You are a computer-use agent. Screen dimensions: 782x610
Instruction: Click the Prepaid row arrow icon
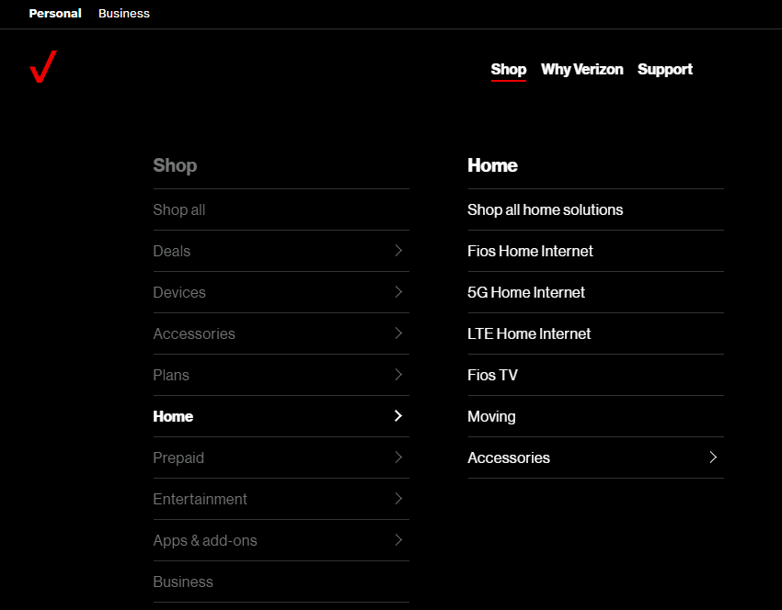[x=398, y=457]
